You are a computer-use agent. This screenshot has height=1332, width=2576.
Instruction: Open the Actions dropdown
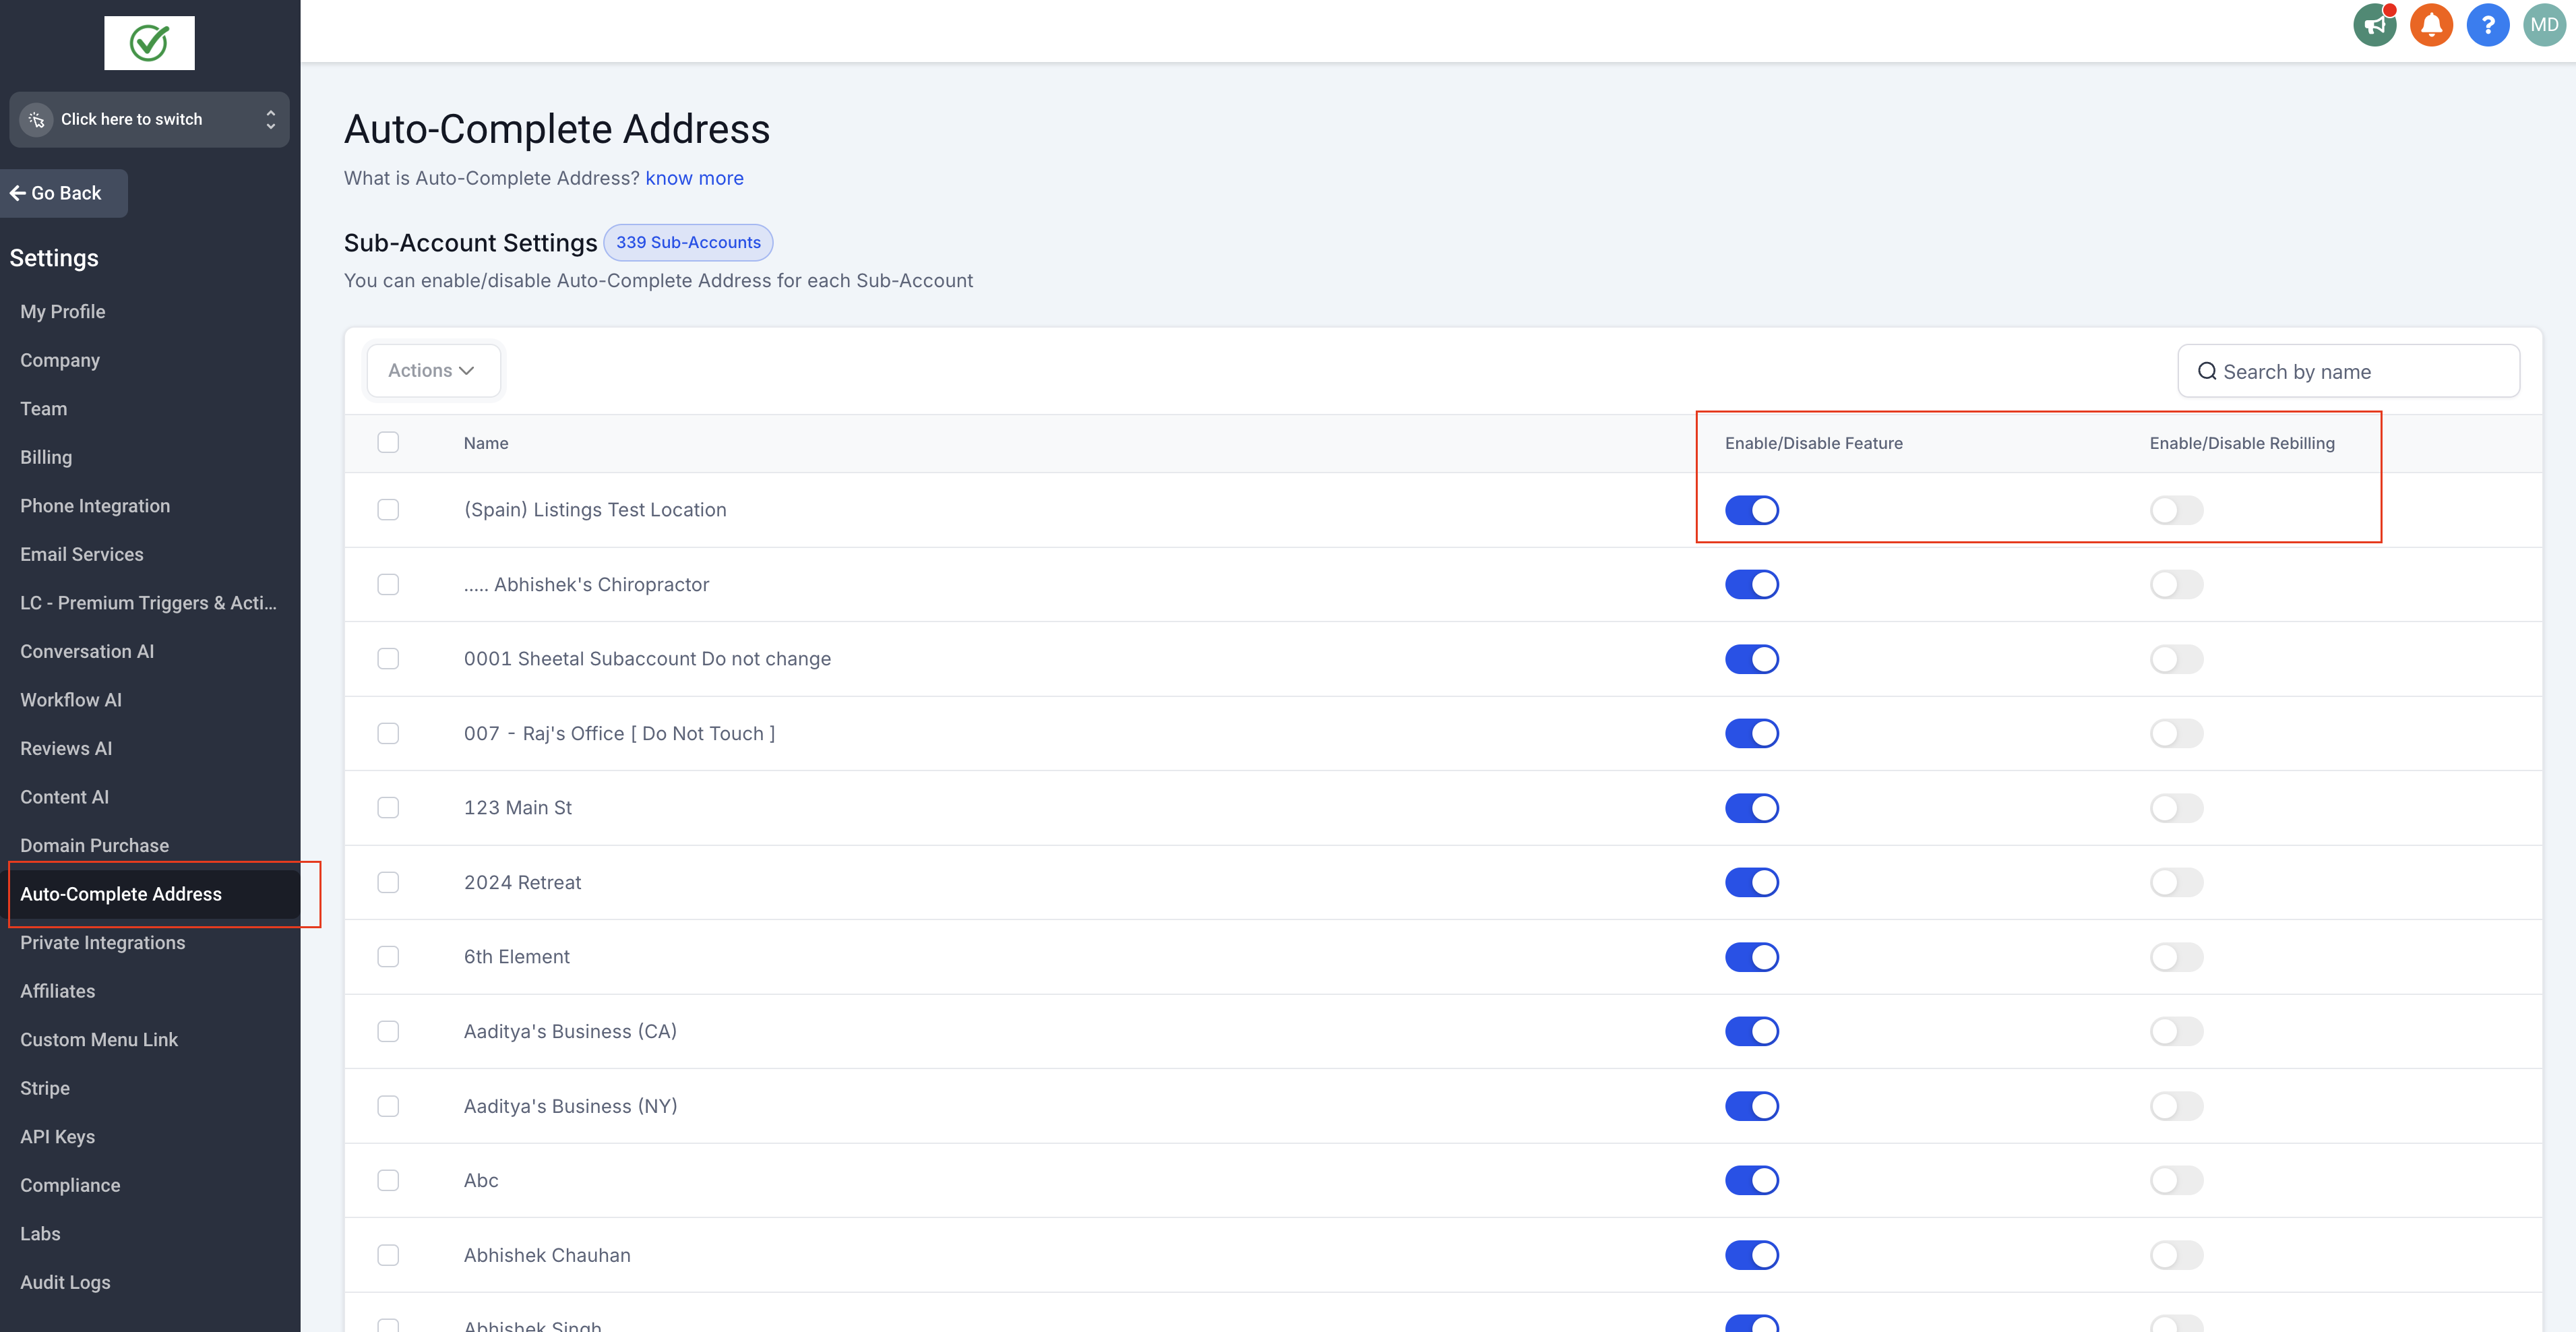432,371
